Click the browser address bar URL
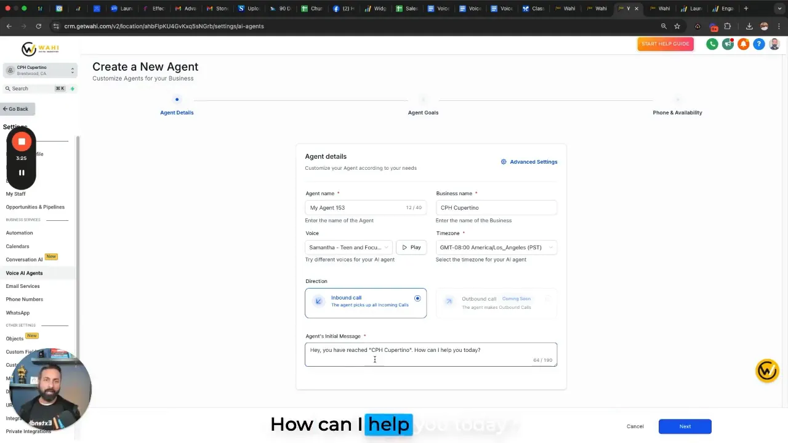 [x=164, y=26]
